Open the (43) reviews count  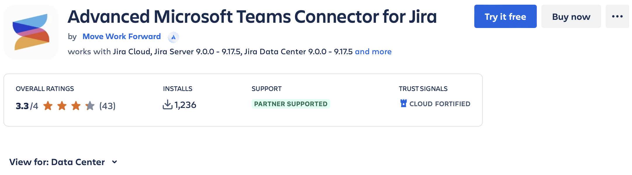107,106
